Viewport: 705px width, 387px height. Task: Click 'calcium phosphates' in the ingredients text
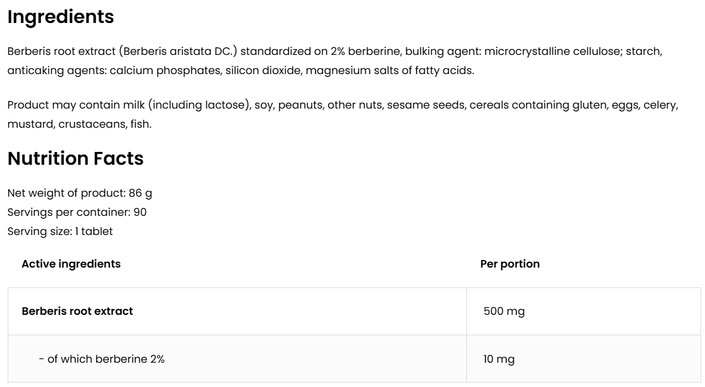tap(164, 70)
